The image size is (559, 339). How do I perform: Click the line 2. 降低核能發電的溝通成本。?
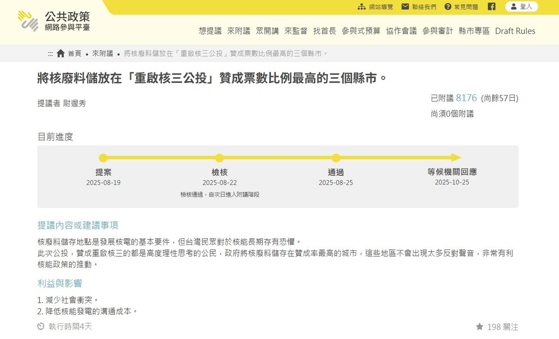[x=88, y=311]
